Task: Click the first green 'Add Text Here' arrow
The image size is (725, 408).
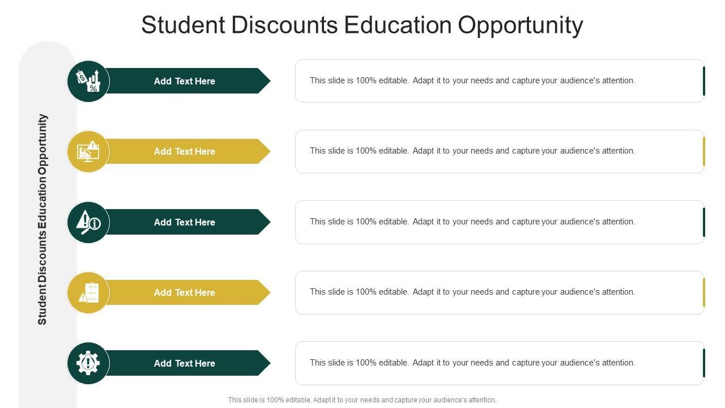Action: coord(185,81)
